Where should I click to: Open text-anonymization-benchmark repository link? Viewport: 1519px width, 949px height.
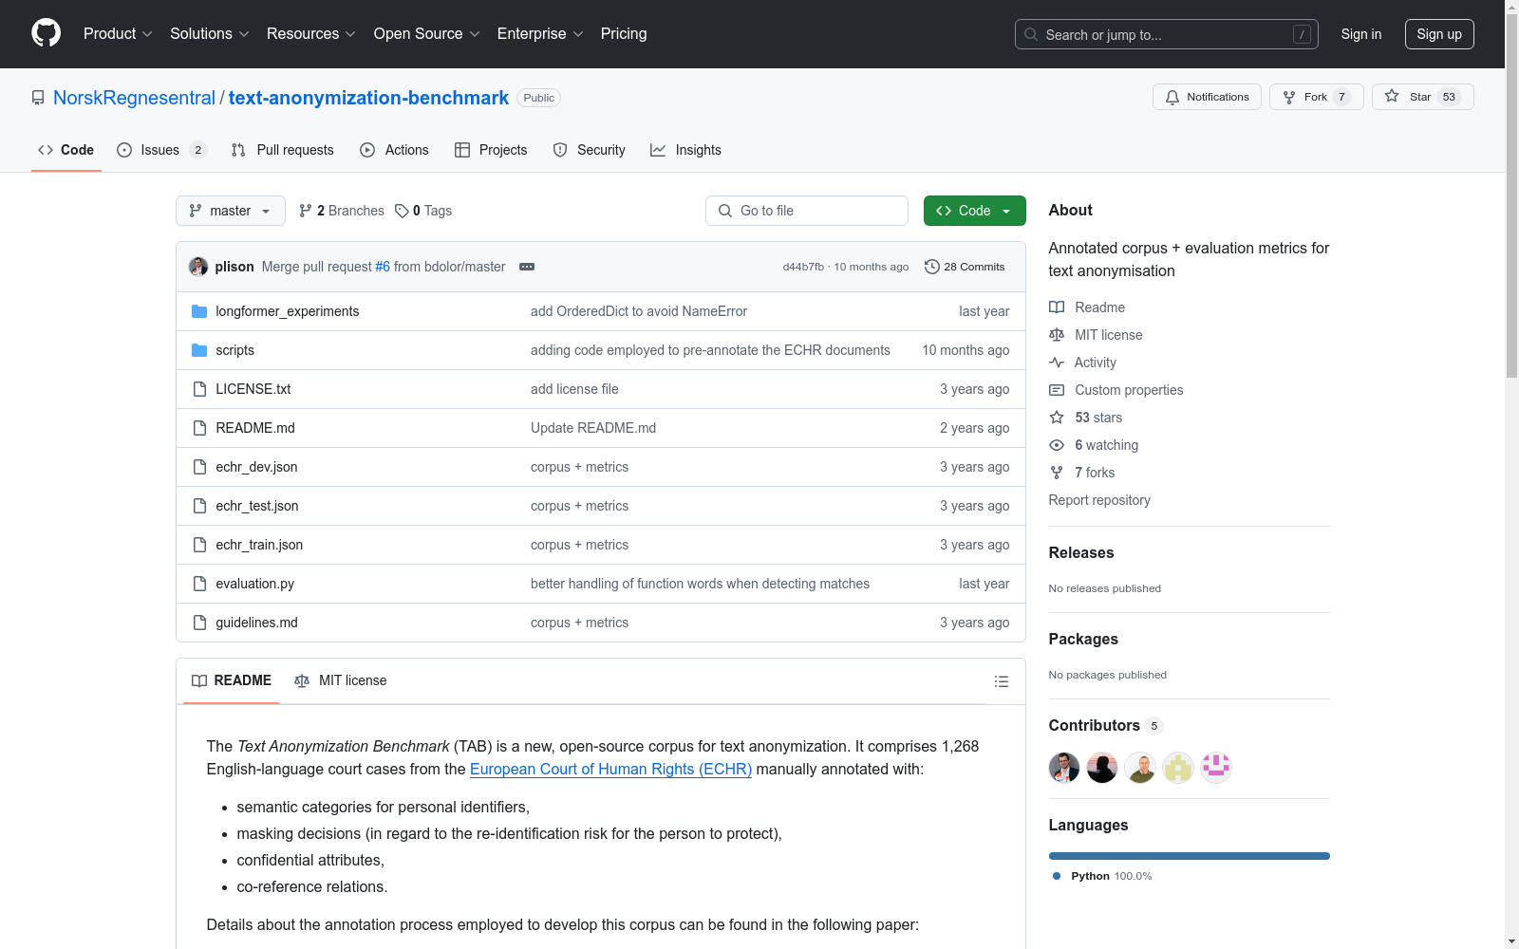(x=368, y=98)
